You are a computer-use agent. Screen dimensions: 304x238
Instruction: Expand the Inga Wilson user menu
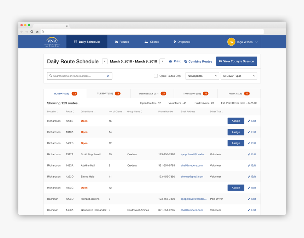point(256,42)
